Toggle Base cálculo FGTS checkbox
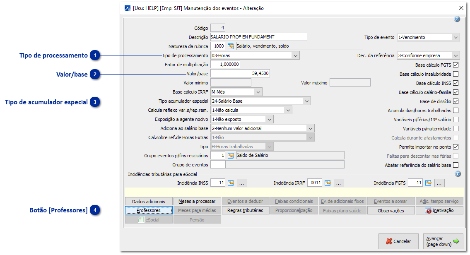Viewport: 470px width, 255px height. pyautogui.click(x=456, y=65)
